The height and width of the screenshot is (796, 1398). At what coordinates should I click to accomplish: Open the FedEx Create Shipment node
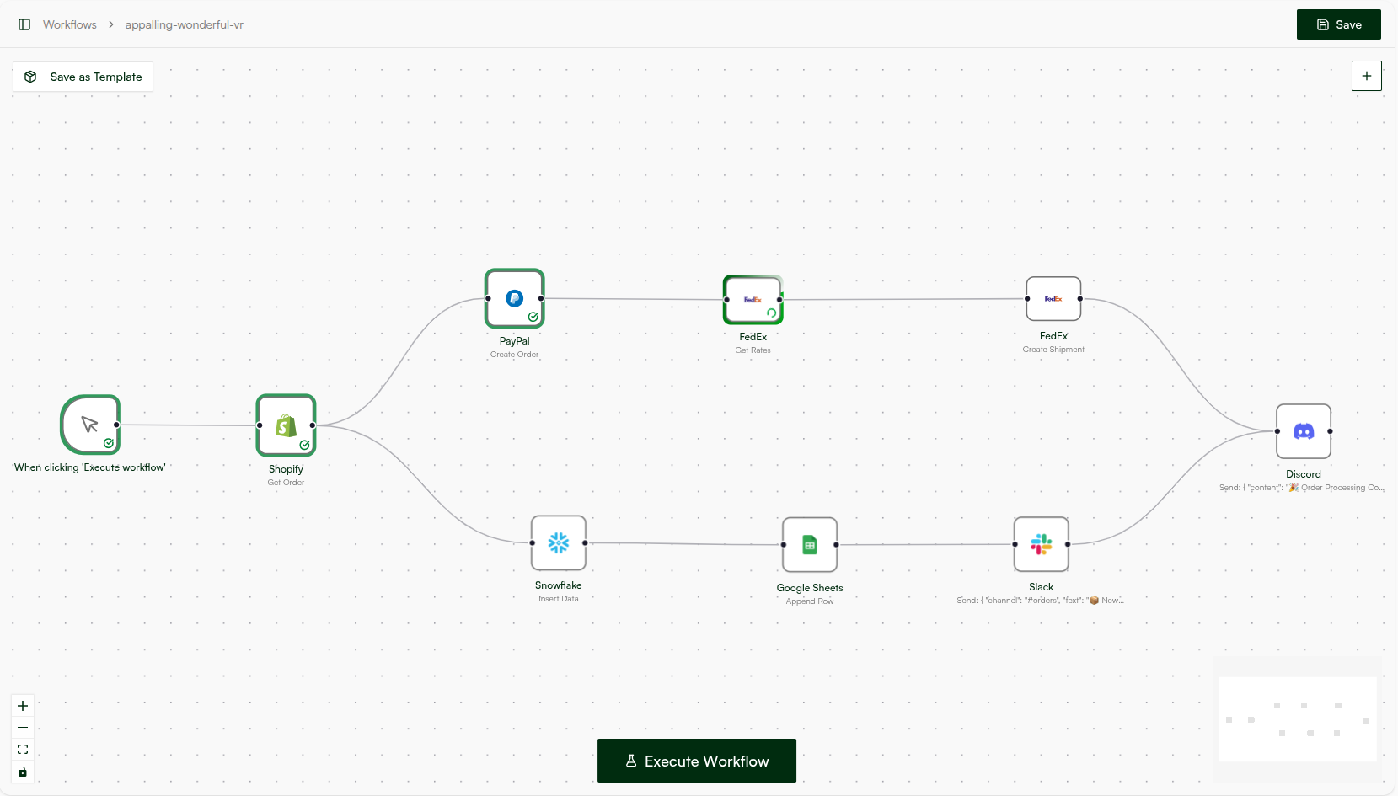1053,299
